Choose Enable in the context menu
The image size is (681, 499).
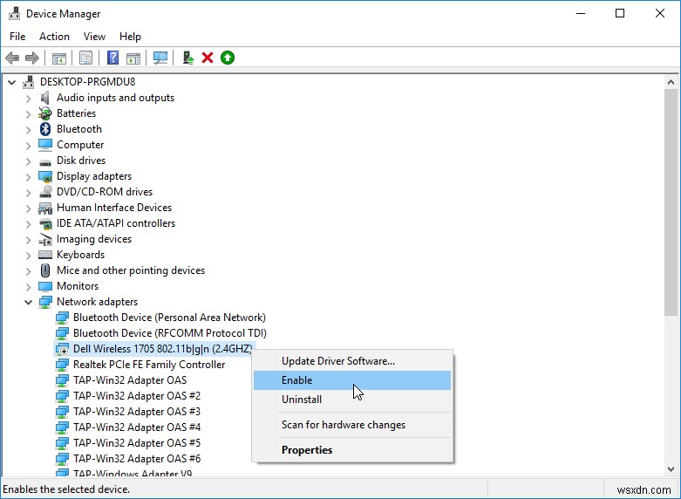pos(352,380)
